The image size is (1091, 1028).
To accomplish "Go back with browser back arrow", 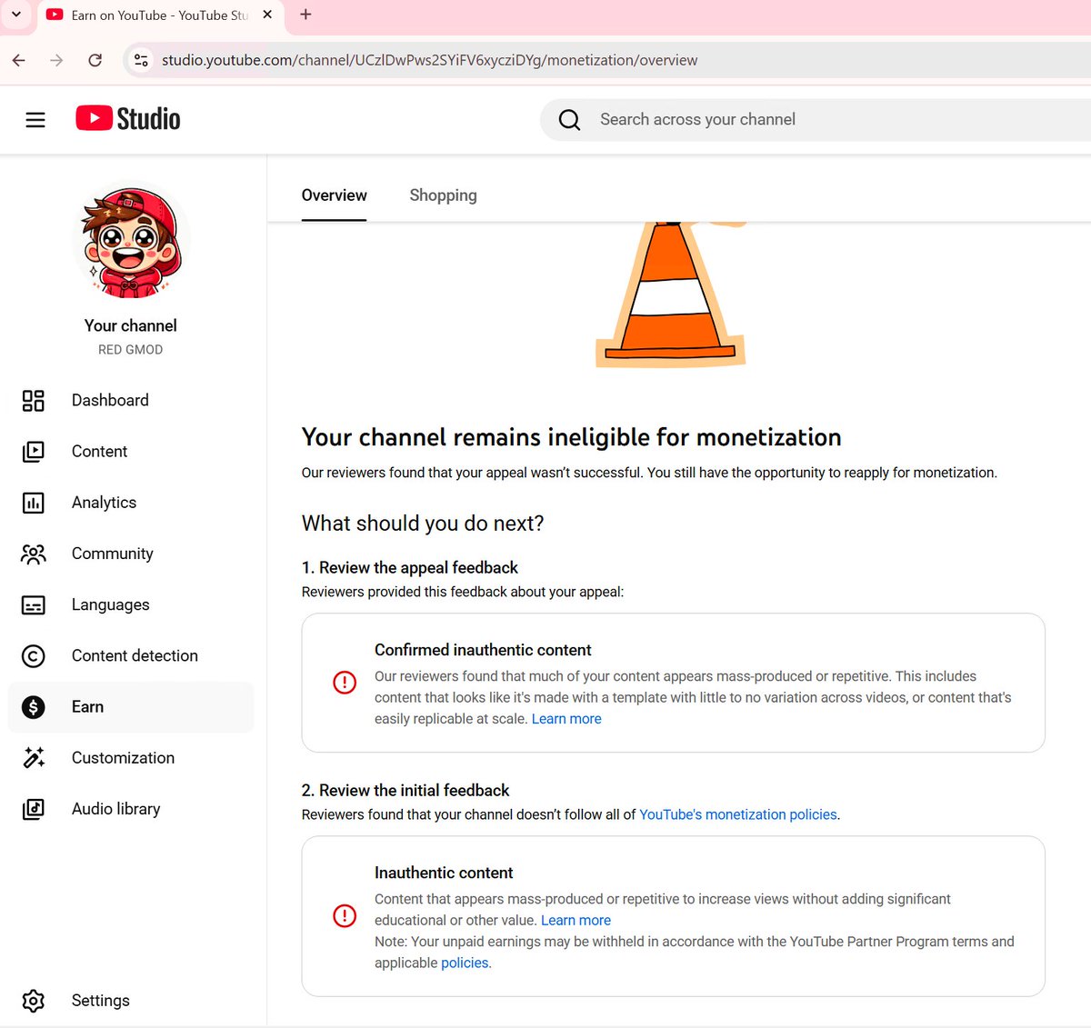I will 19,60.
